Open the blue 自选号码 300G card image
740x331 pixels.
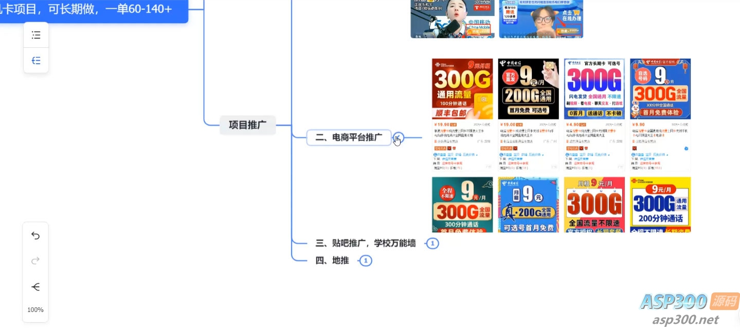[660, 88]
